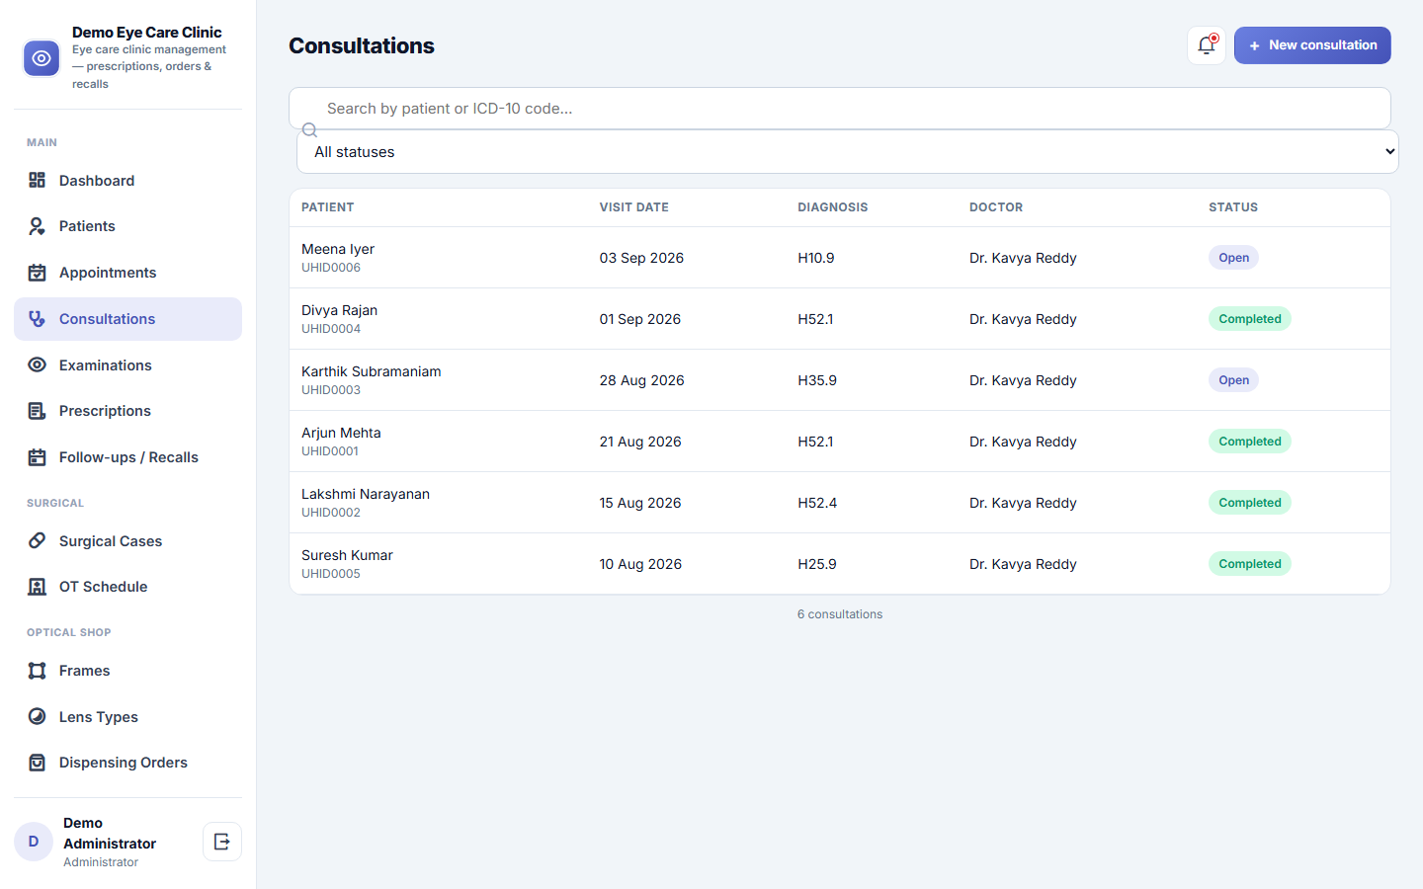Click the user avatar D
Image resolution: width=1423 pixels, height=889 pixels.
pyautogui.click(x=34, y=842)
